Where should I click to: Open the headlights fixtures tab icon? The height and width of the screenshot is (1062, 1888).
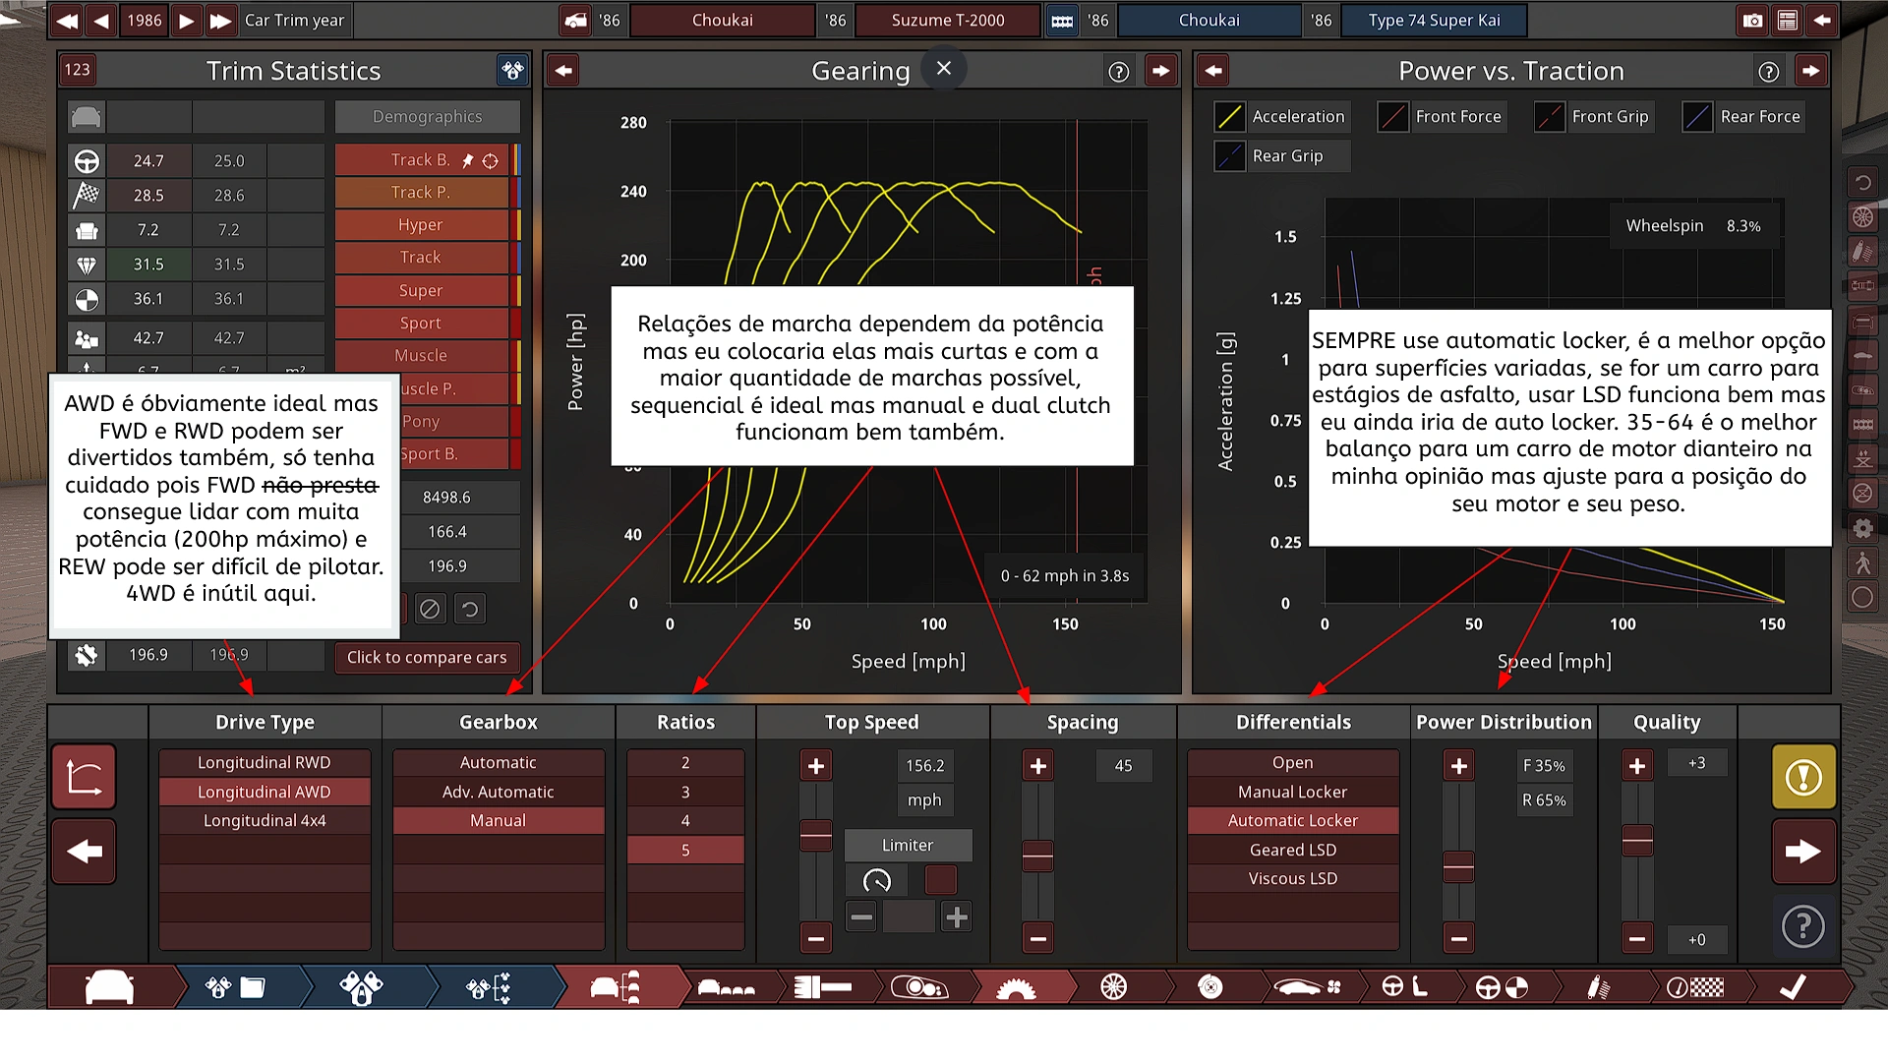click(918, 987)
